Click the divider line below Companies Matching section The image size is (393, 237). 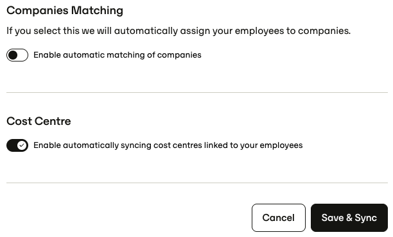point(197,92)
